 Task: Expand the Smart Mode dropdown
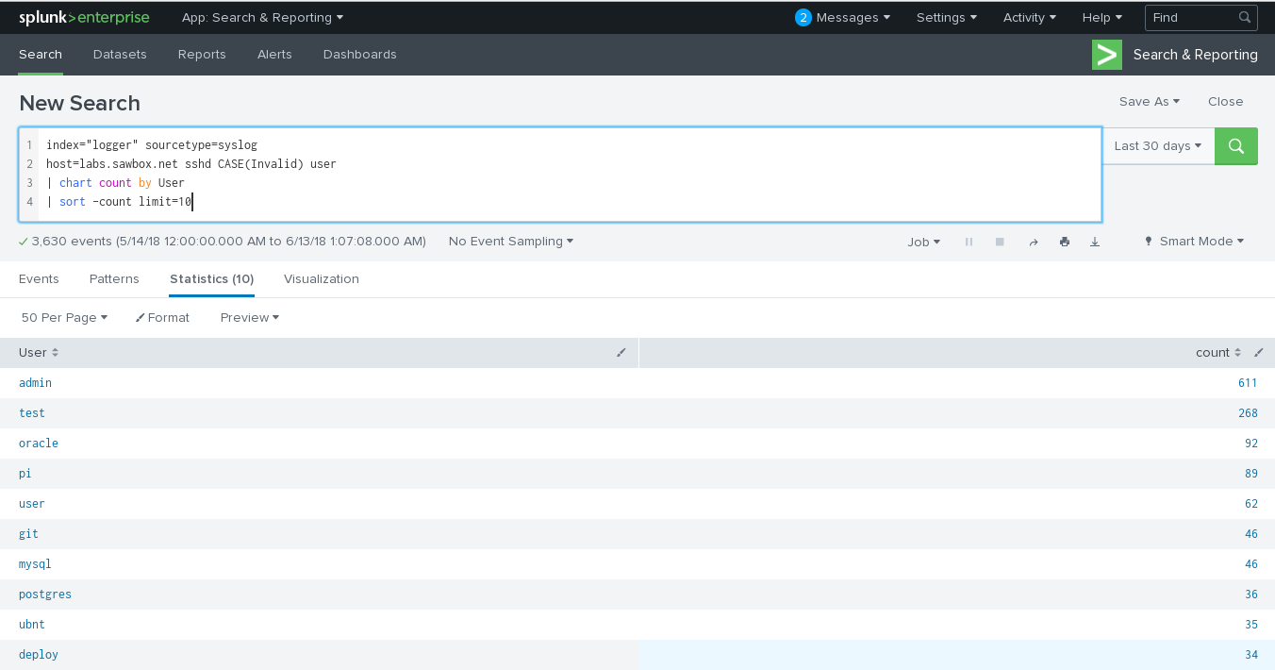coord(1194,242)
